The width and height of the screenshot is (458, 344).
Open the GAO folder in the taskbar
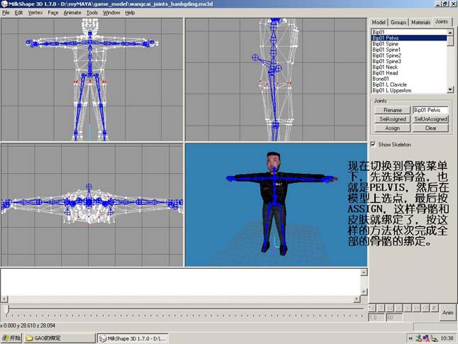tap(60, 338)
